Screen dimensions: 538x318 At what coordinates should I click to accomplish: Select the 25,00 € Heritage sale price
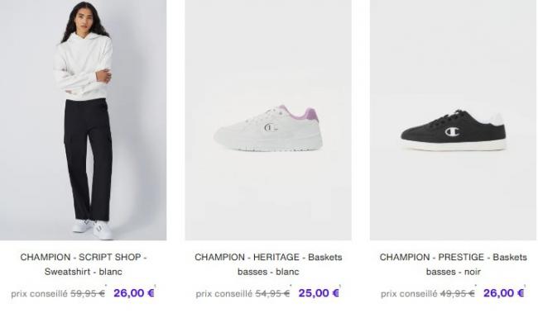(x=319, y=293)
